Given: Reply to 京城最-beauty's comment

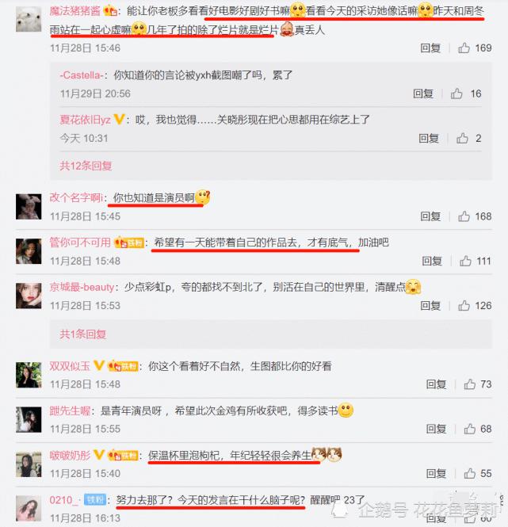Looking at the screenshot, I should point(430,306).
